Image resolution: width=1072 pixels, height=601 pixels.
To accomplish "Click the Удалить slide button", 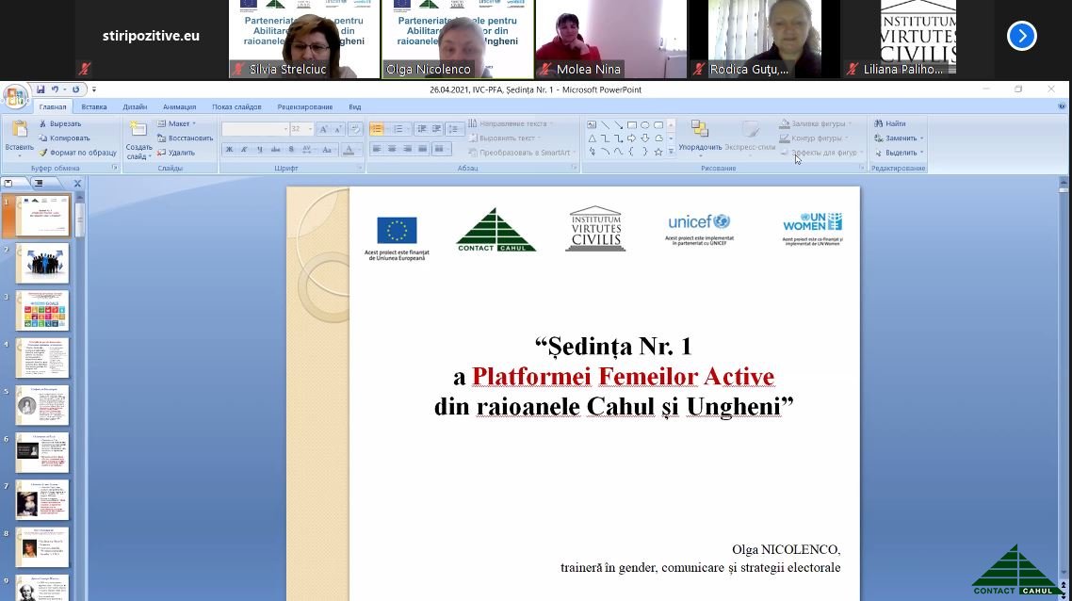I will (175, 153).
